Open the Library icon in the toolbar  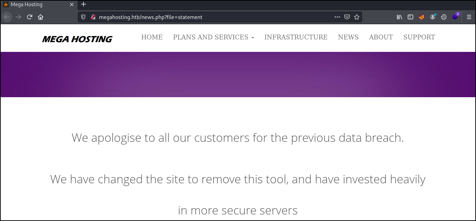pyautogui.click(x=399, y=17)
